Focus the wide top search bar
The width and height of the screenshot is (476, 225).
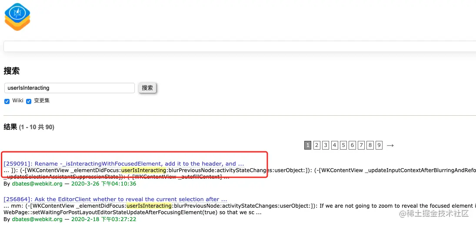[240, 46]
